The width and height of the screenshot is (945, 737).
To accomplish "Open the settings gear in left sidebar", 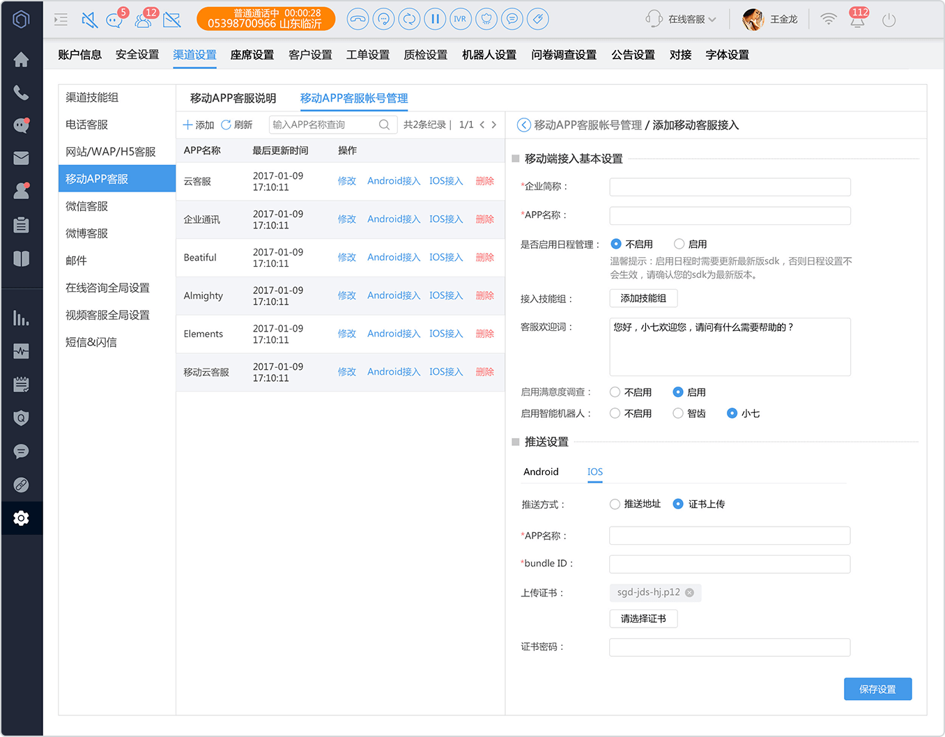I will (x=21, y=518).
